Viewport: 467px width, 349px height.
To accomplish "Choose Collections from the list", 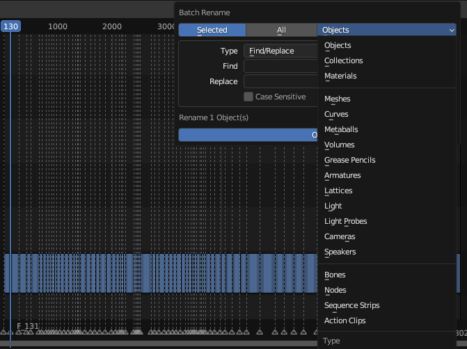I will 386,60.
